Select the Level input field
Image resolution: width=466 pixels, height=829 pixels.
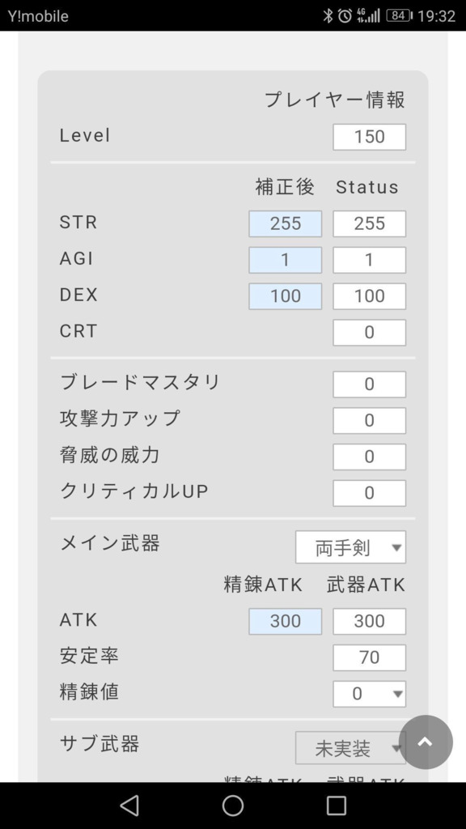click(x=369, y=137)
